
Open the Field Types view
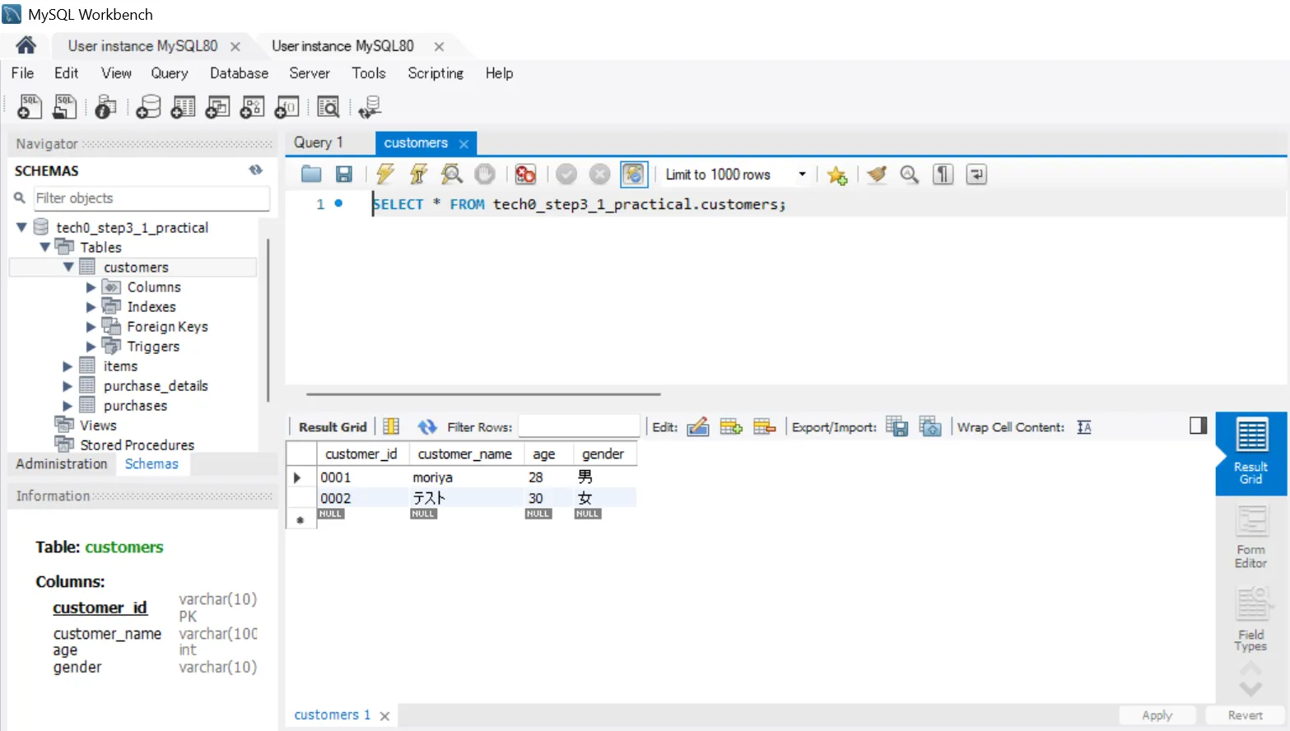click(x=1251, y=619)
